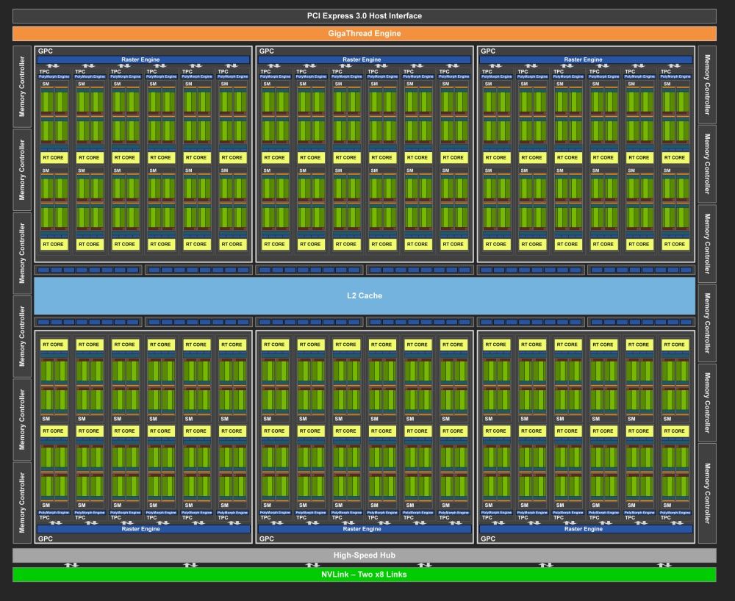Click the first TPC label in the top-left GPC
Image resolution: width=735 pixels, height=601 pixels.
pos(44,72)
